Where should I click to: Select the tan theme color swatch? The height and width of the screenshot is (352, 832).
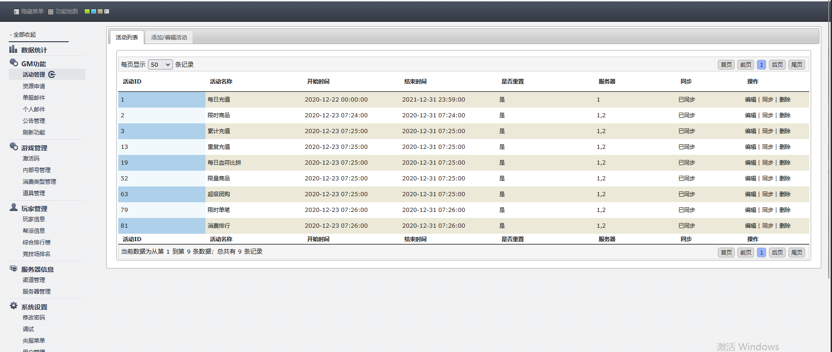click(100, 12)
